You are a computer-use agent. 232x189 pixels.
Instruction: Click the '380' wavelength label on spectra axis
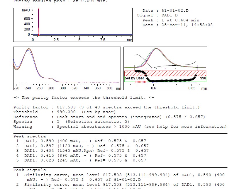tap(109, 88)
